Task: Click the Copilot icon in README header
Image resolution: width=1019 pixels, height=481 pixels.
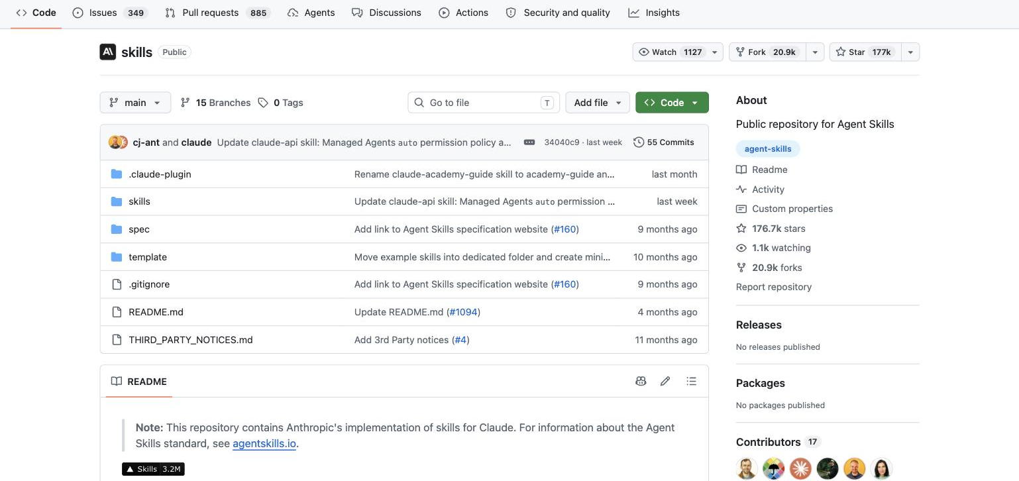Action: click(x=641, y=382)
